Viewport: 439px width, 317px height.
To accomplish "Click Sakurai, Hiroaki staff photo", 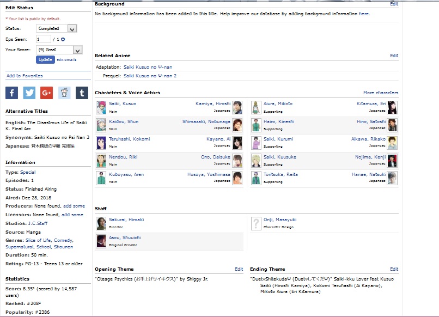I will [101, 223].
